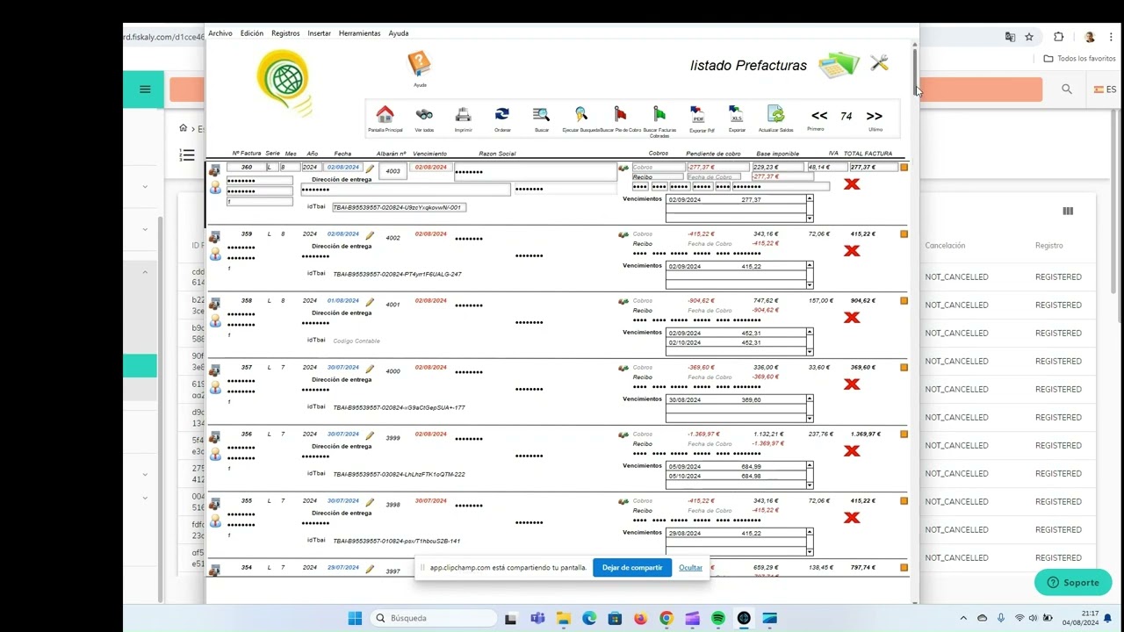
Task: Click the Registro column header in background
Action: (x=1049, y=246)
